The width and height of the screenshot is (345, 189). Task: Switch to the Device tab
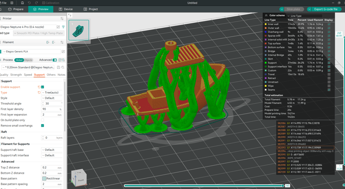tap(66, 9)
